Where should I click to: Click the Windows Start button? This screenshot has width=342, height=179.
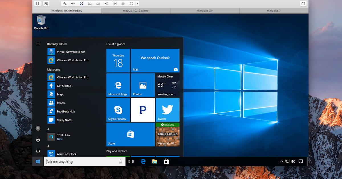[x=38, y=161]
